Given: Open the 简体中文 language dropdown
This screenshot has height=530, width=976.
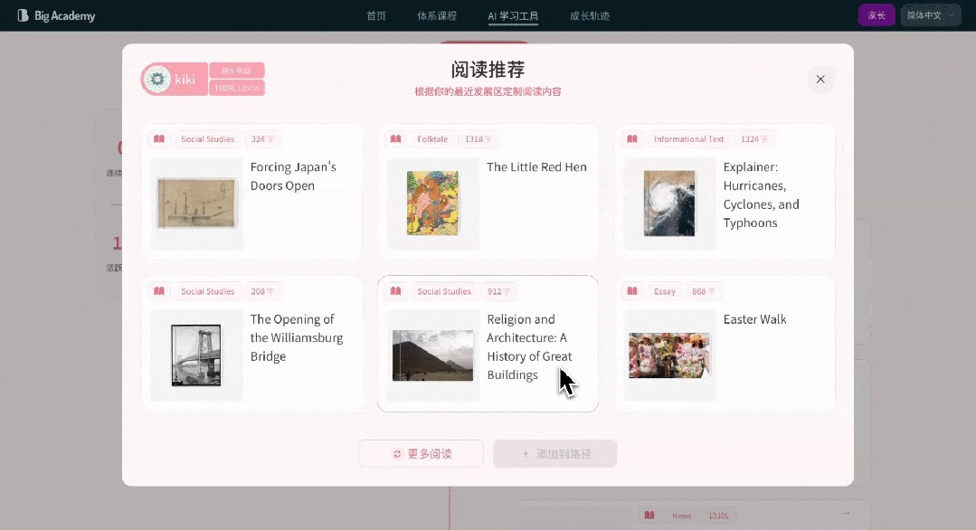Looking at the screenshot, I should point(930,15).
